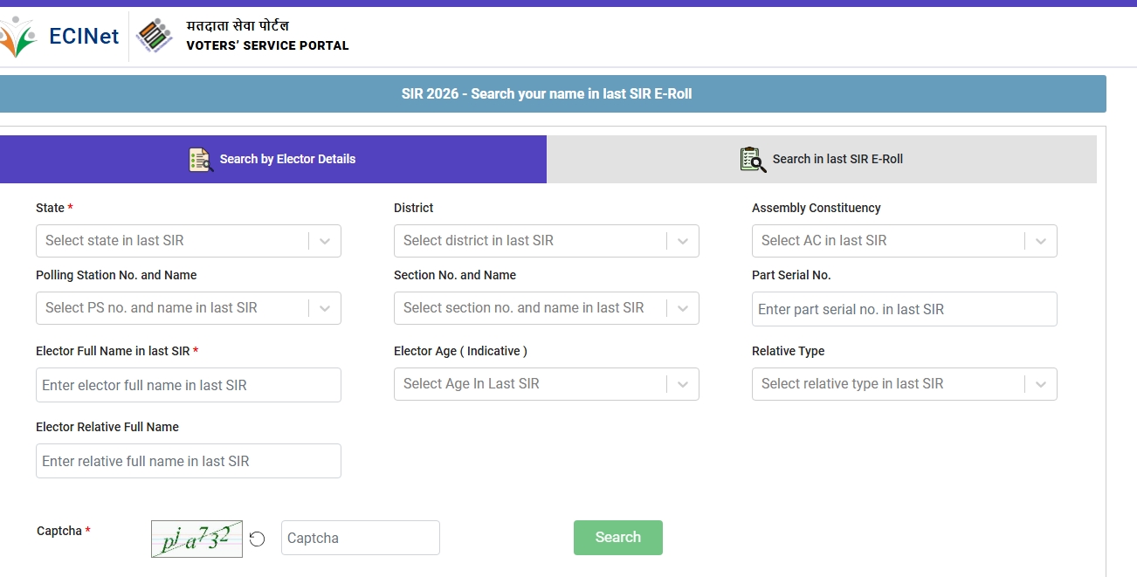Screen dimensions: 1137x577
Task: Open the Search in last SIR E-Roll tab
Action: click(x=821, y=159)
